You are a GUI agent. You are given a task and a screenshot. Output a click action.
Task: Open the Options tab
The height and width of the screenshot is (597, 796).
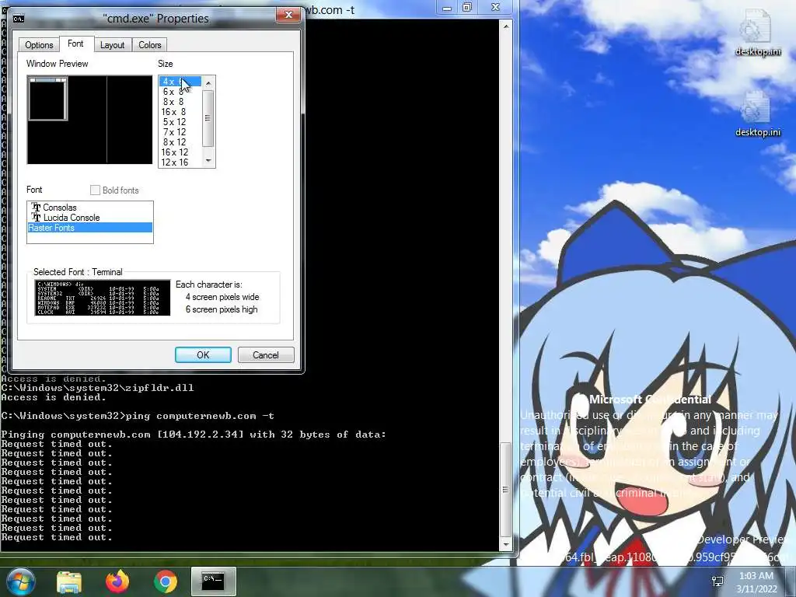pyautogui.click(x=39, y=44)
